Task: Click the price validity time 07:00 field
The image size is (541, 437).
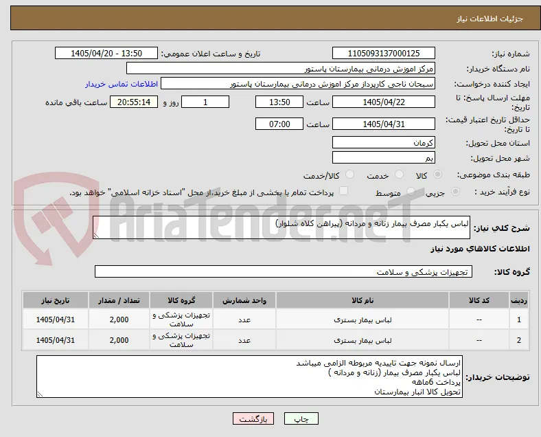Action: tap(279, 124)
